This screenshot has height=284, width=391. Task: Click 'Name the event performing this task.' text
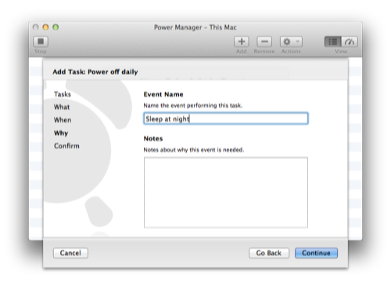click(193, 105)
